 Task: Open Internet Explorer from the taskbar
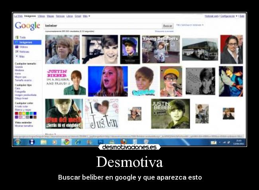point(78,142)
